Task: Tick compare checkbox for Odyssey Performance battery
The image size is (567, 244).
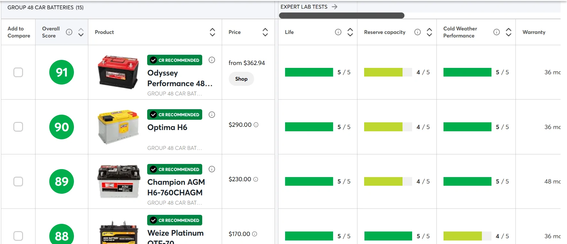Action: (x=18, y=72)
